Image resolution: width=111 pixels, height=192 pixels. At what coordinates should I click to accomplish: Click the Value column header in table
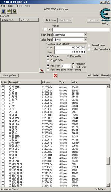click(x=90, y=82)
